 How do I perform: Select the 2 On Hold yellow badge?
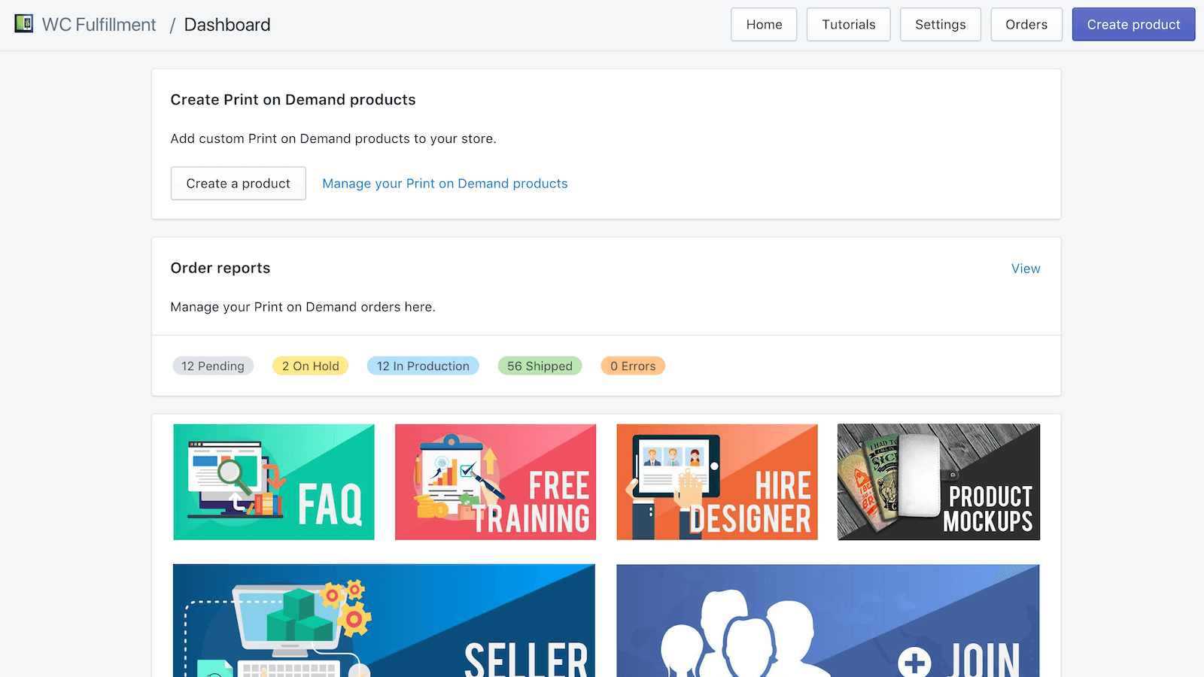(310, 366)
